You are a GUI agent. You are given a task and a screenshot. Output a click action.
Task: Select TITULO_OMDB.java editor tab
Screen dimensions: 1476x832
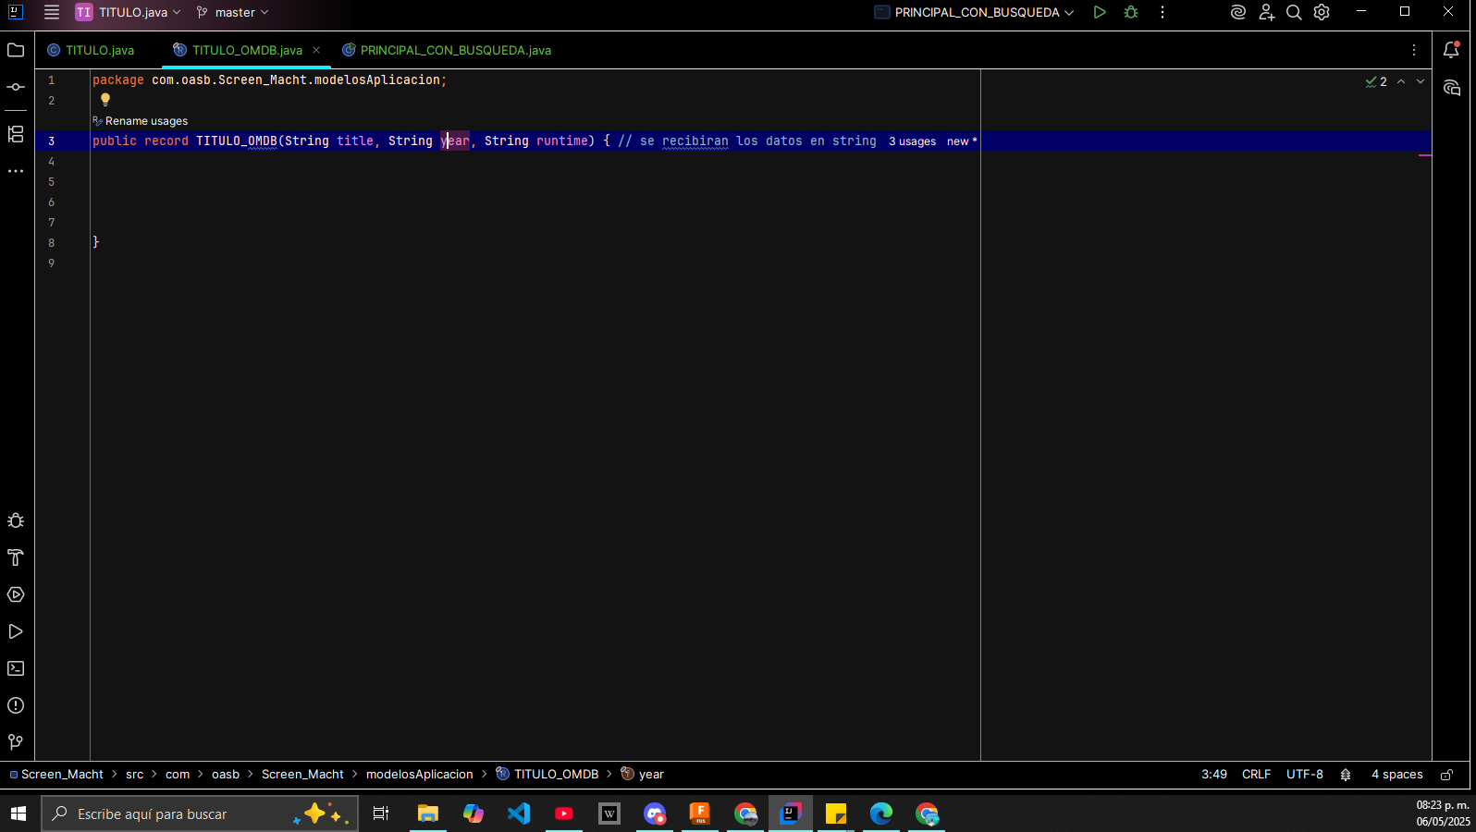pos(247,50)
